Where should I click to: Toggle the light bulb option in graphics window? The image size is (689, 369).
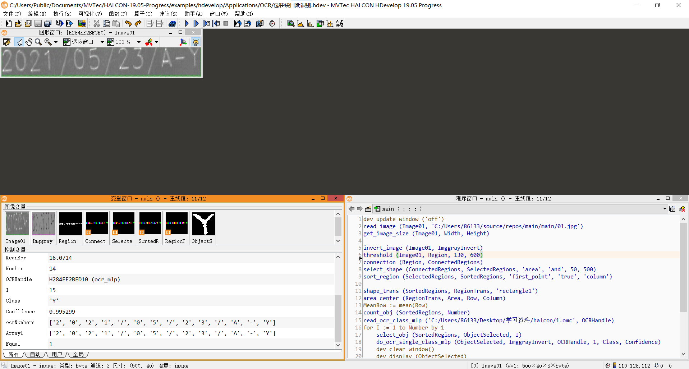(196, 42)
